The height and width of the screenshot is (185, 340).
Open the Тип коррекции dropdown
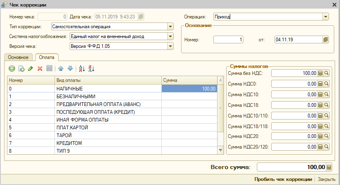[x=171, y=27]
